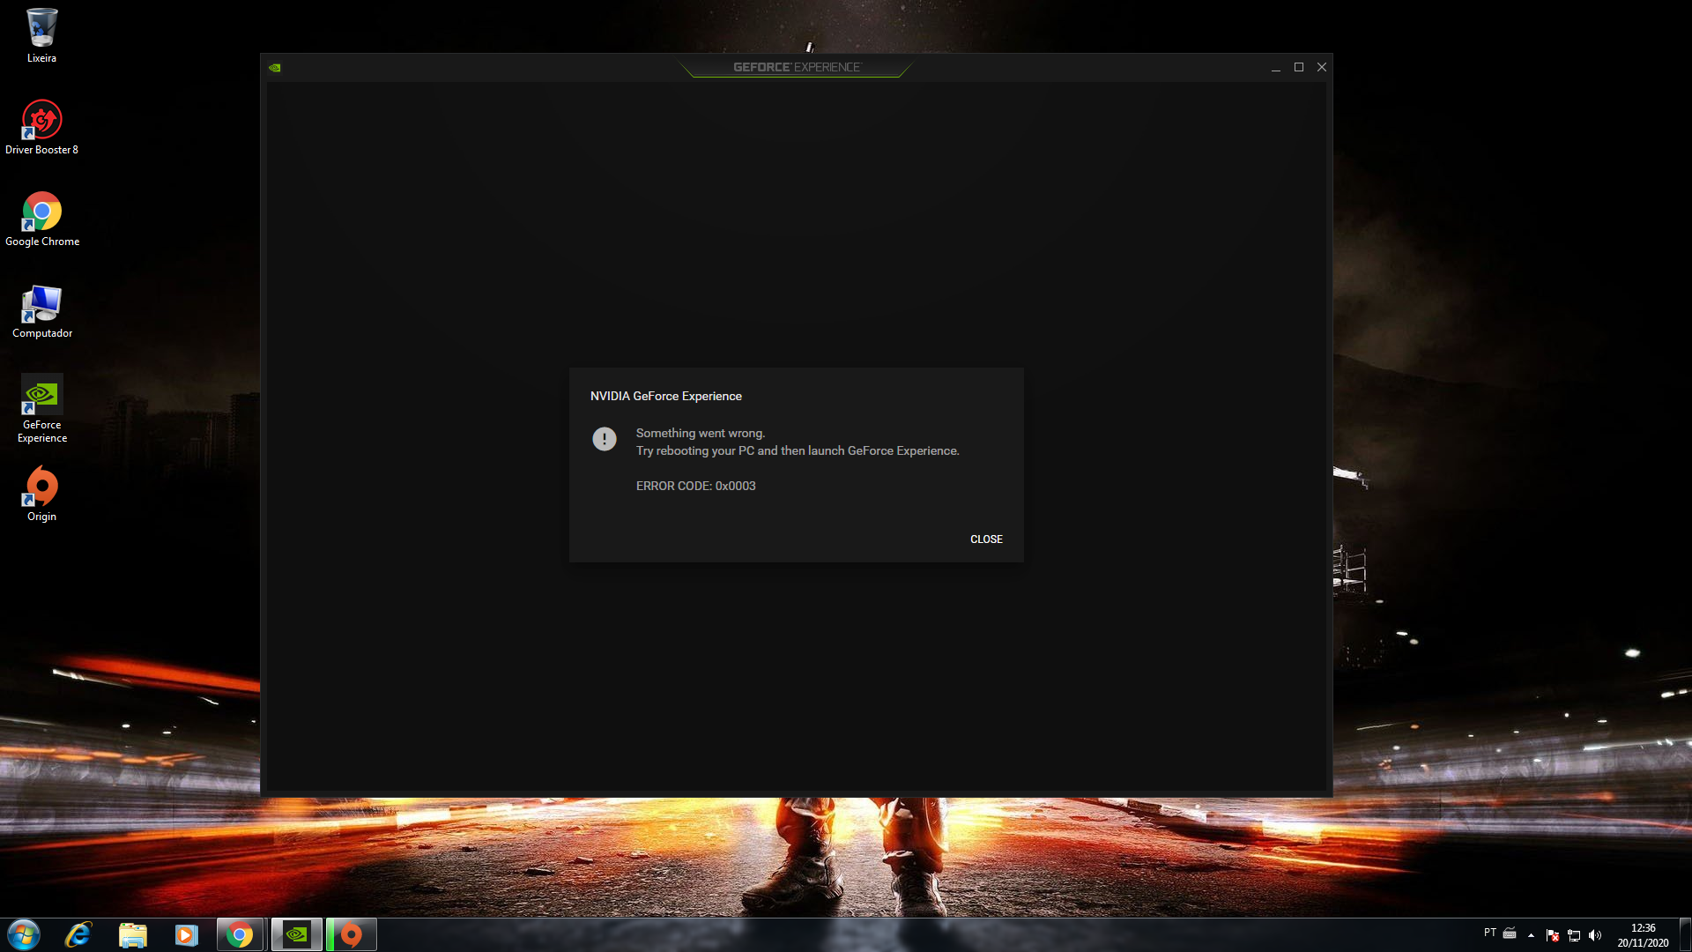Screen dimensions: 1692x952
Task: Open Windows Media Player from taskbar
Action: coord(186,934)
